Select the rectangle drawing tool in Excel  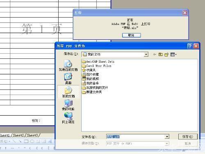pyautogui.click(x=26, y=141)
